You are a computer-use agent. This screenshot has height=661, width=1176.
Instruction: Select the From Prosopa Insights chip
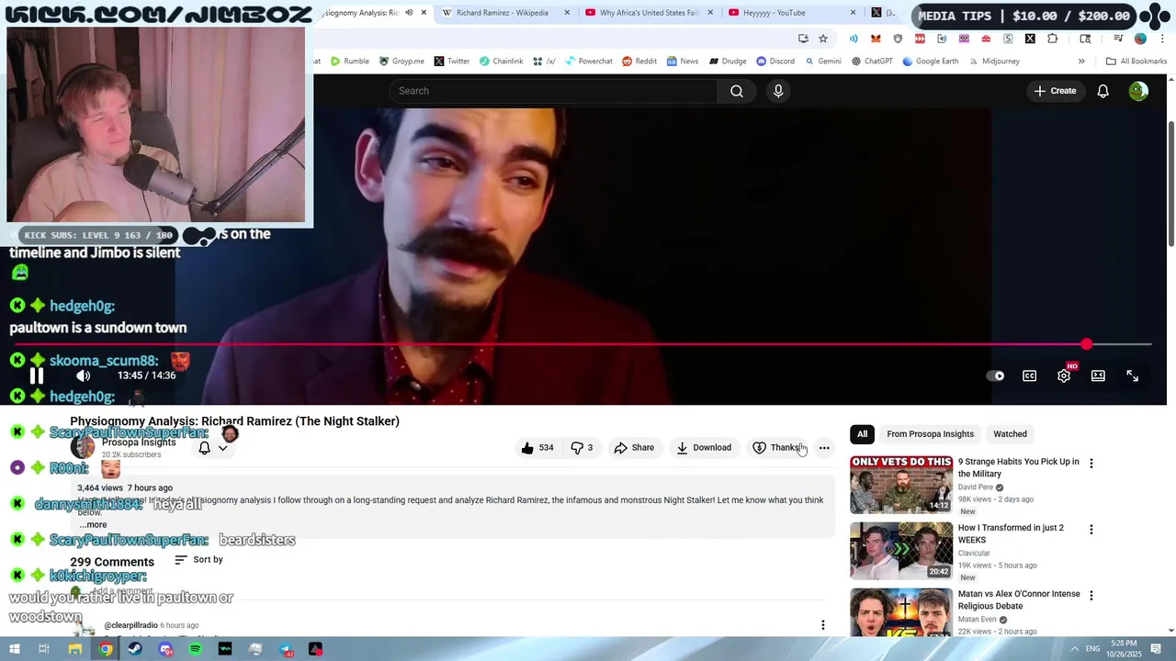pyautogui.click(x=930, y=434)
